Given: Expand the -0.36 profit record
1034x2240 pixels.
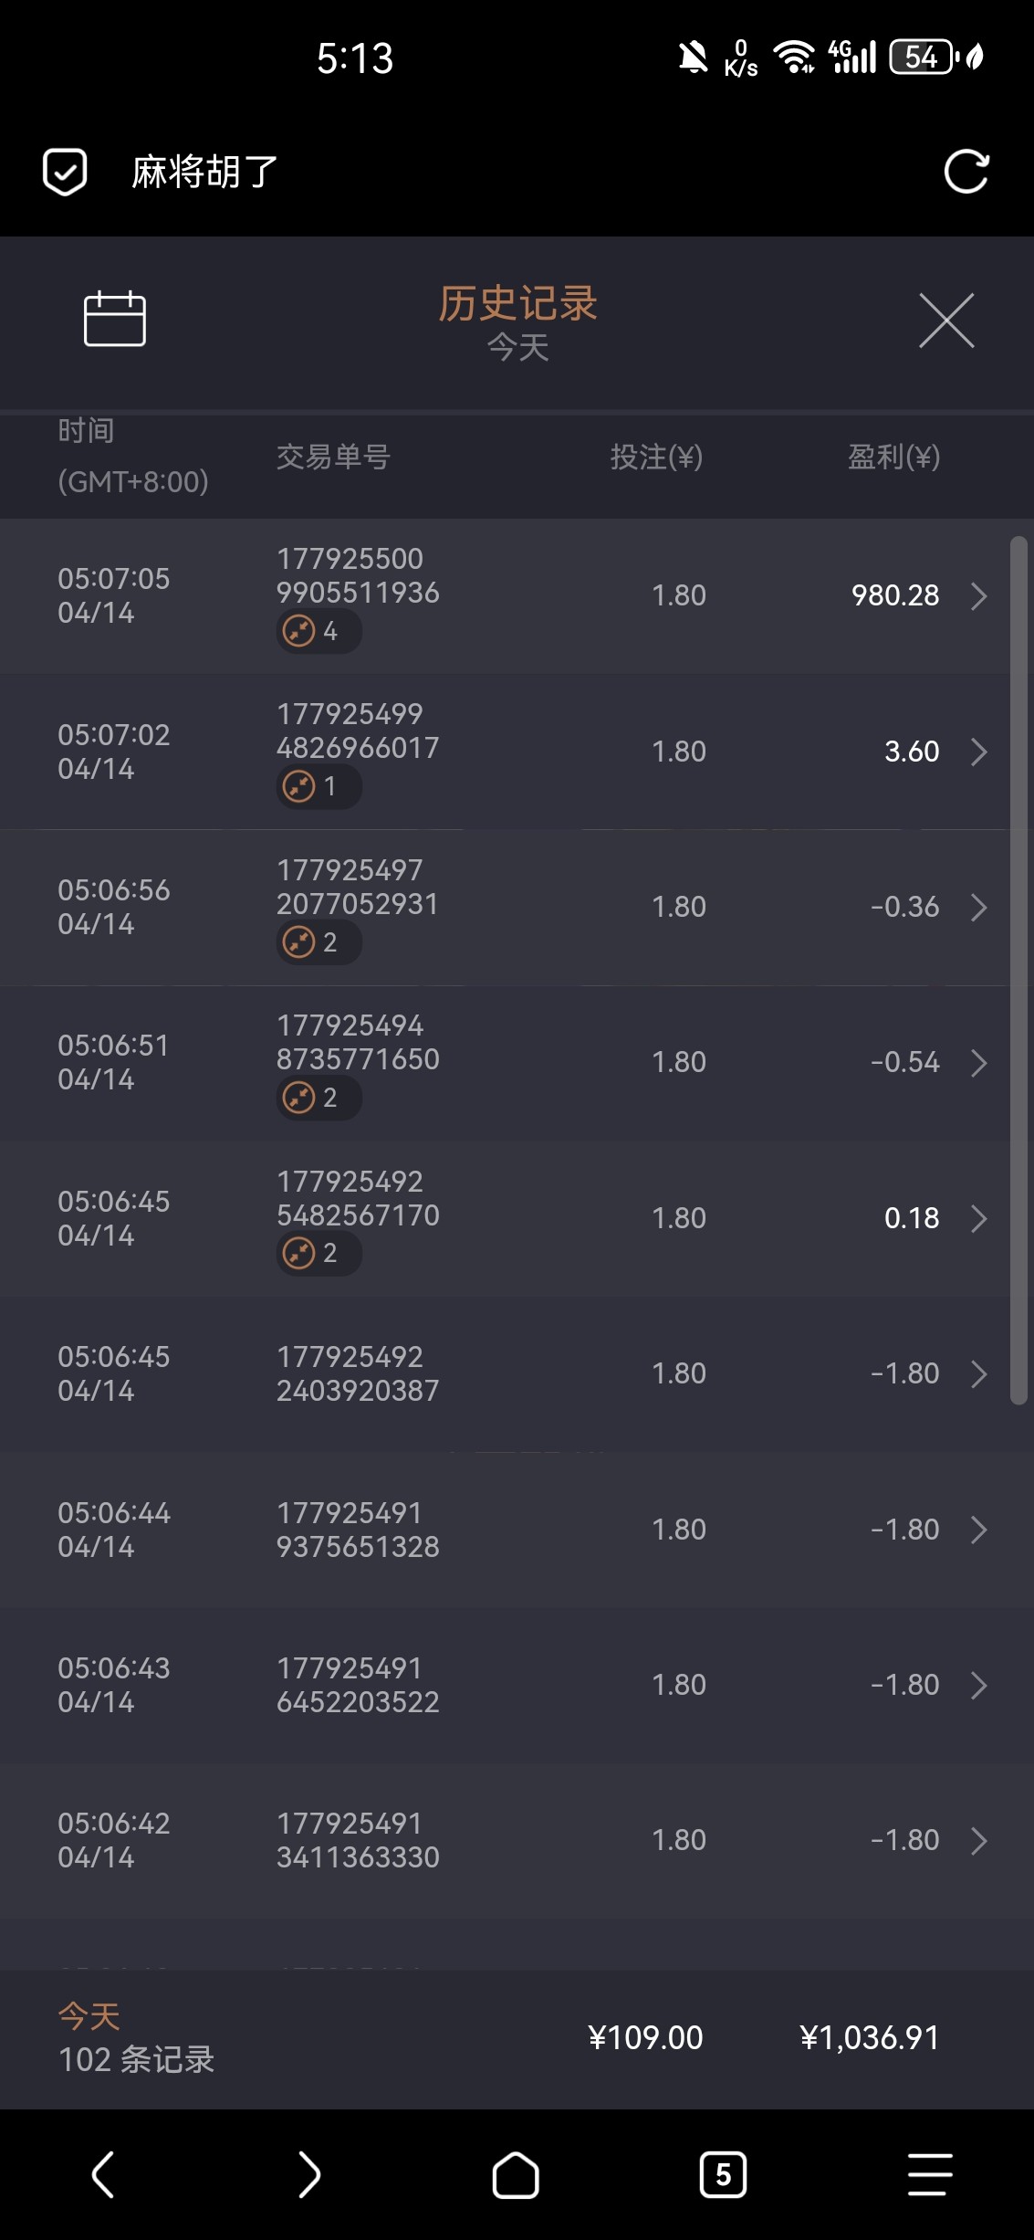Looking at the screenshot, I should point(978,908).
